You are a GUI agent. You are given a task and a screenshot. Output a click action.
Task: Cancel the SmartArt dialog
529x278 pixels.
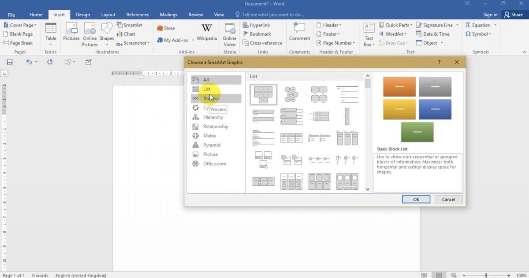point(448,199)
